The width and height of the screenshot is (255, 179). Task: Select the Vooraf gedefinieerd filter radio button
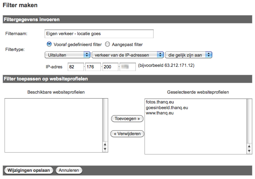(x=48, y=44)
